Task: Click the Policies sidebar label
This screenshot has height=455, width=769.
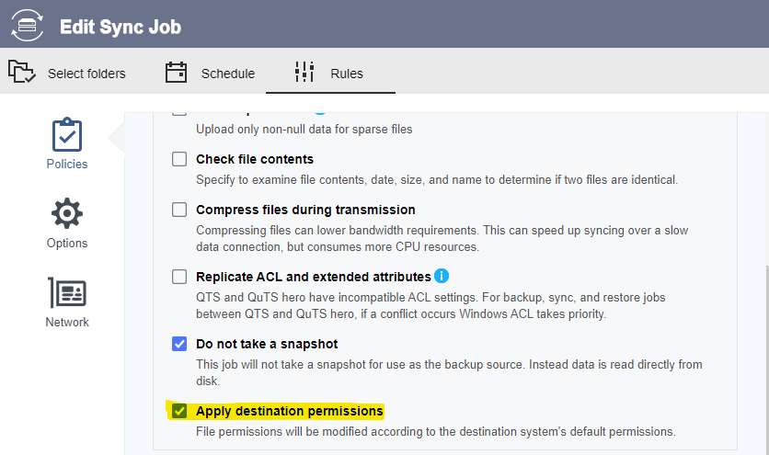Action: pyautogui.click(x=67, y=165)
